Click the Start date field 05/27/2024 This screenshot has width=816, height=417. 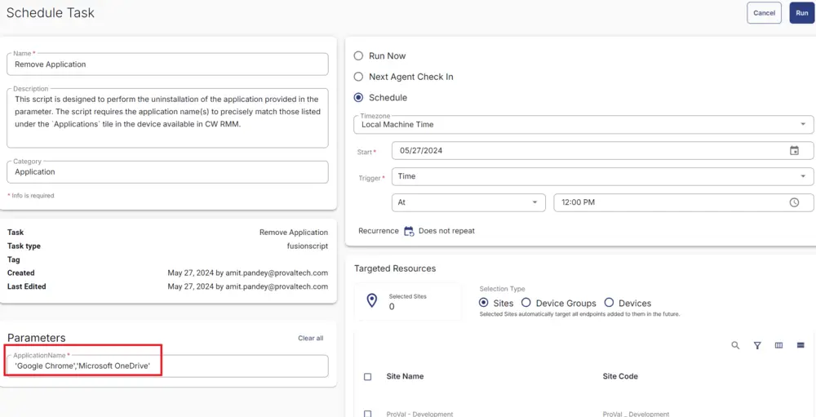(603, 150)
